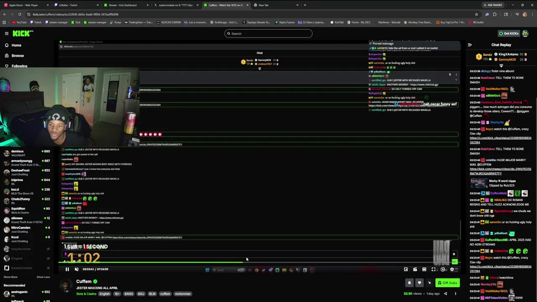The image size is (537, 302).
Task: Click the English language tag
Action: click(104, 294)
